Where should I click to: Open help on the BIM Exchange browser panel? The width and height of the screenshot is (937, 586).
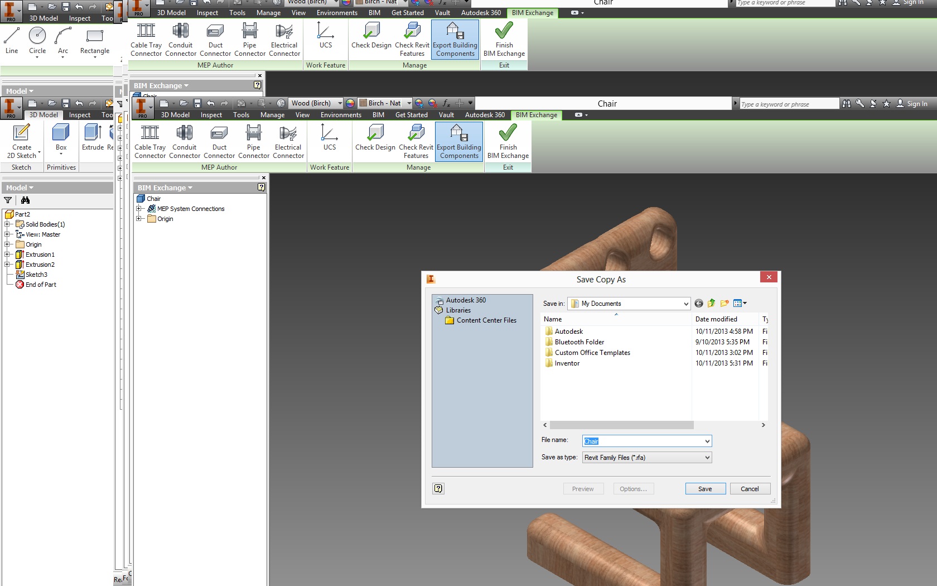261,188
